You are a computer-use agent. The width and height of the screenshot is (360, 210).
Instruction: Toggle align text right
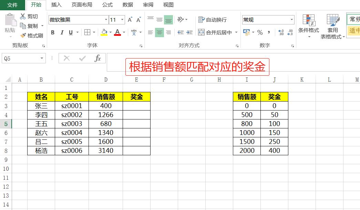click(168, 32)
